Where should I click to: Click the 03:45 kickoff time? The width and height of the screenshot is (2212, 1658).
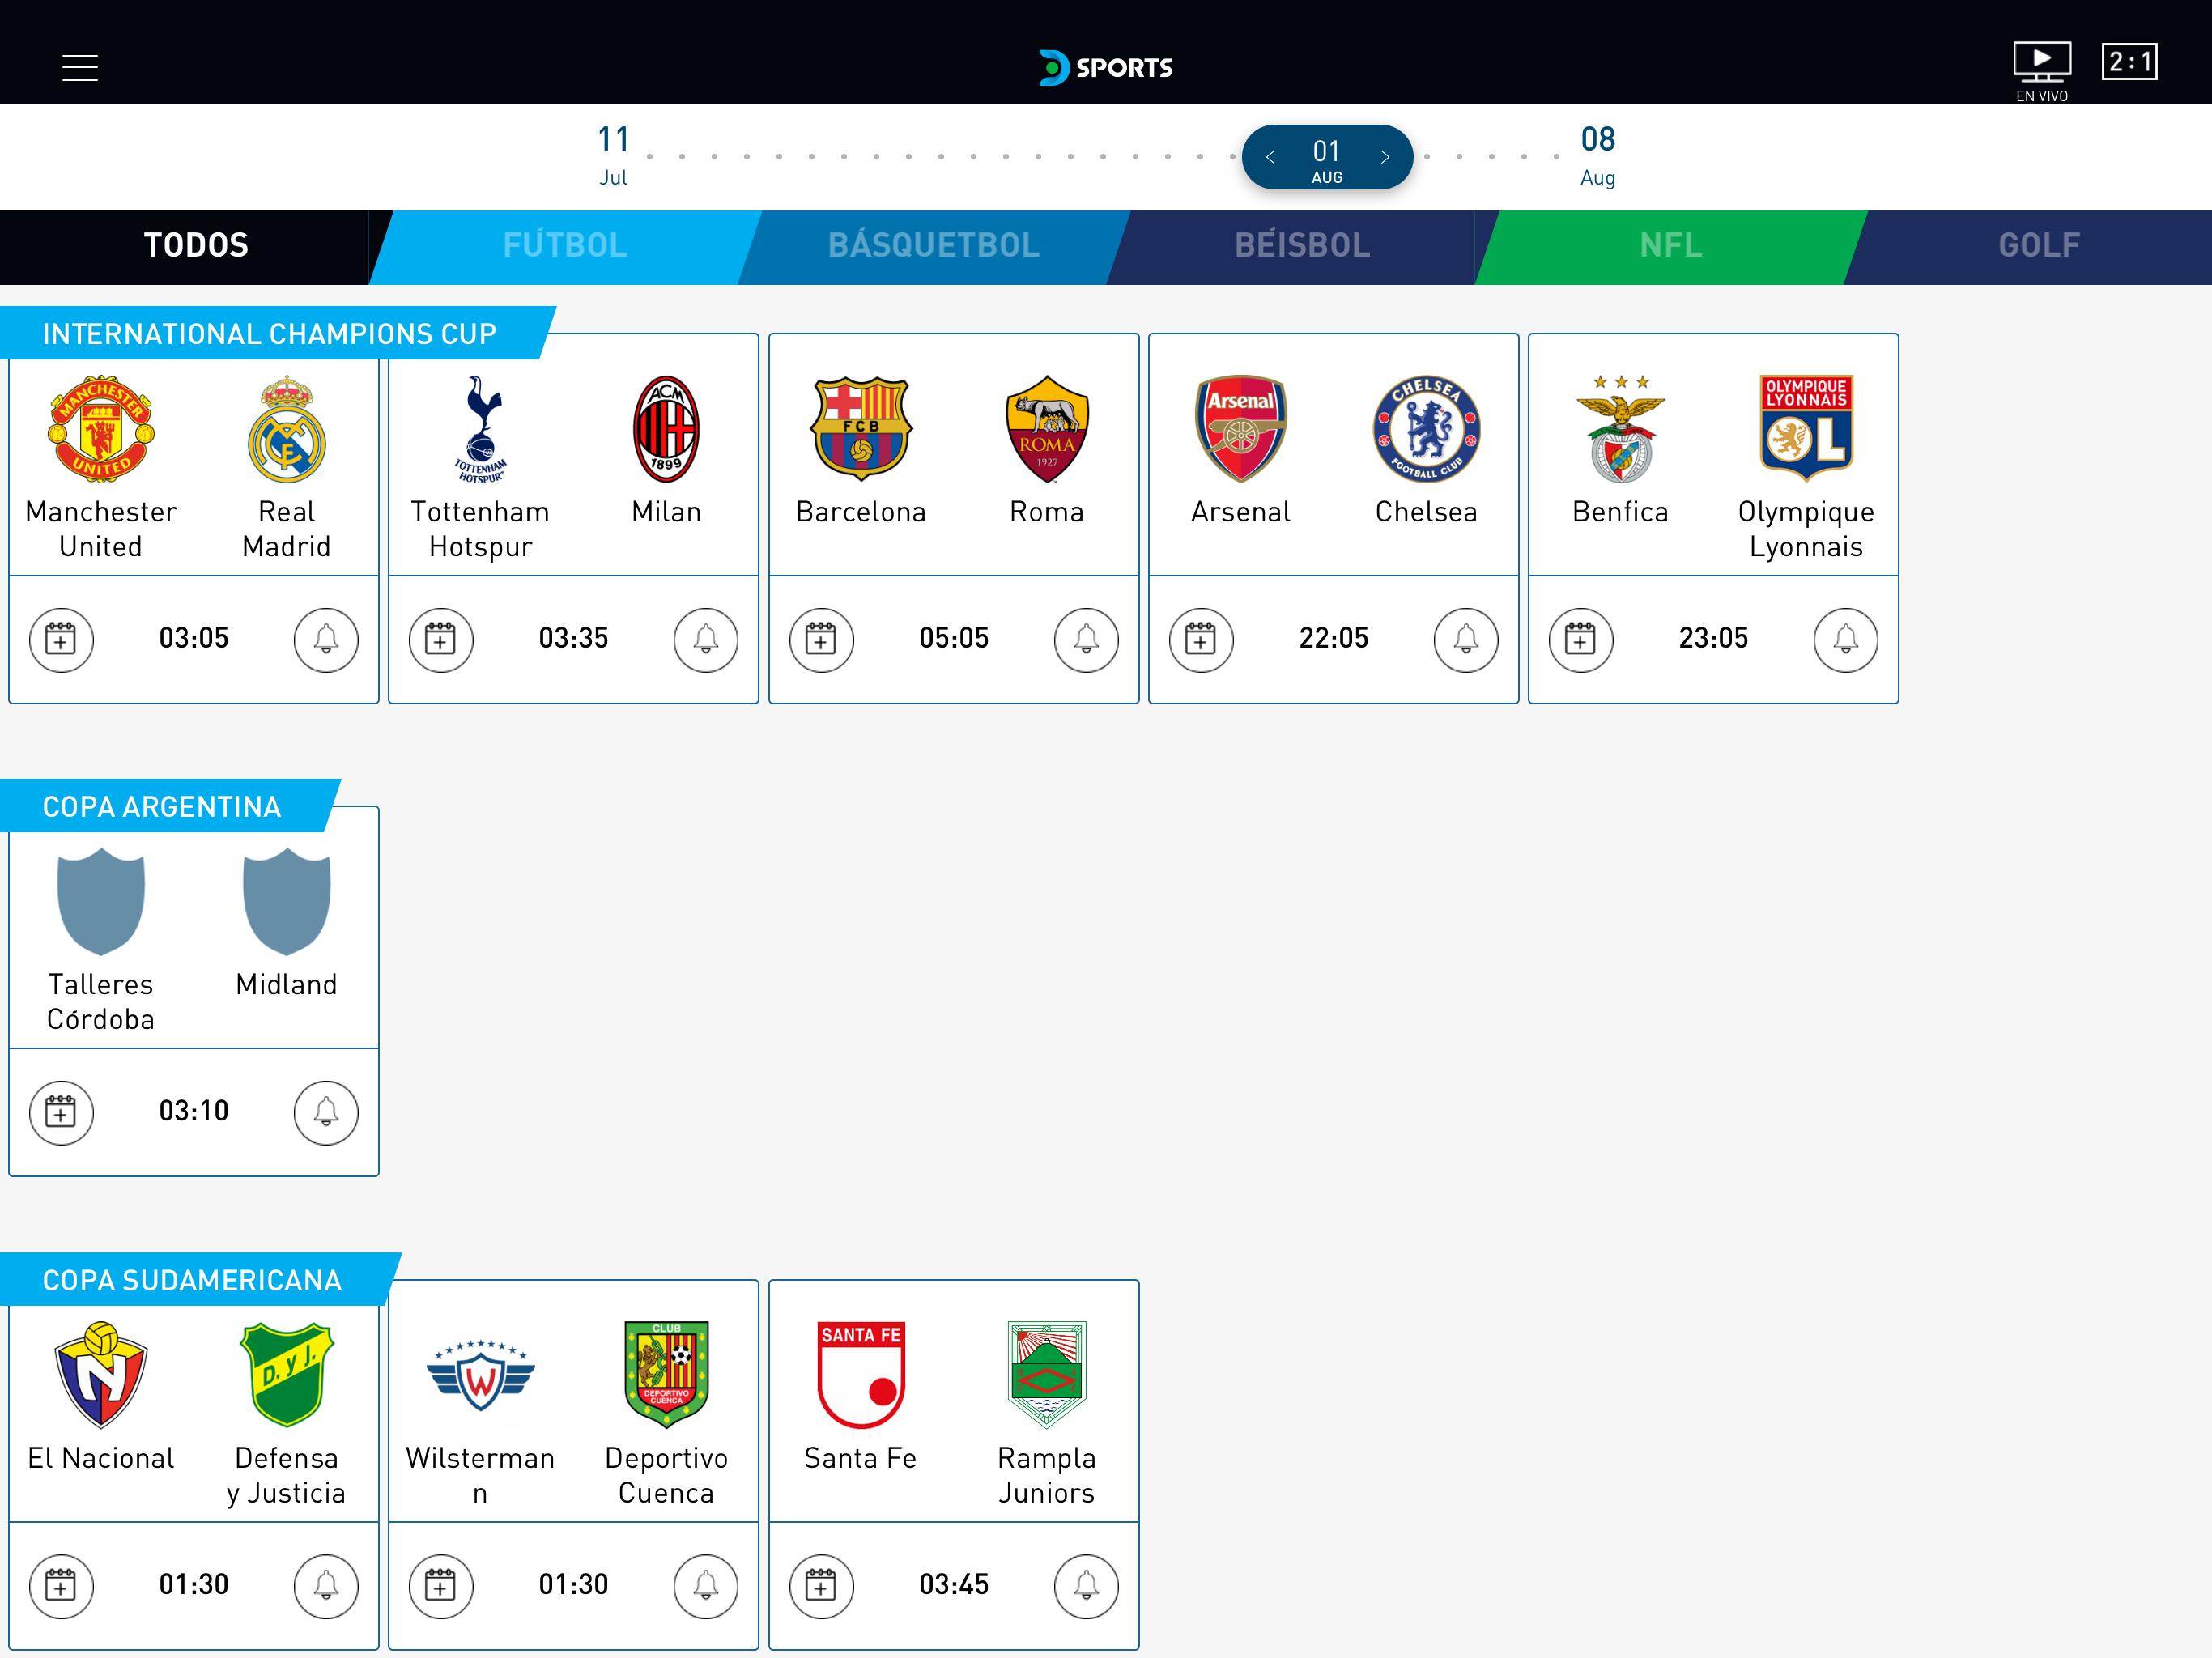pos(954,1585)
